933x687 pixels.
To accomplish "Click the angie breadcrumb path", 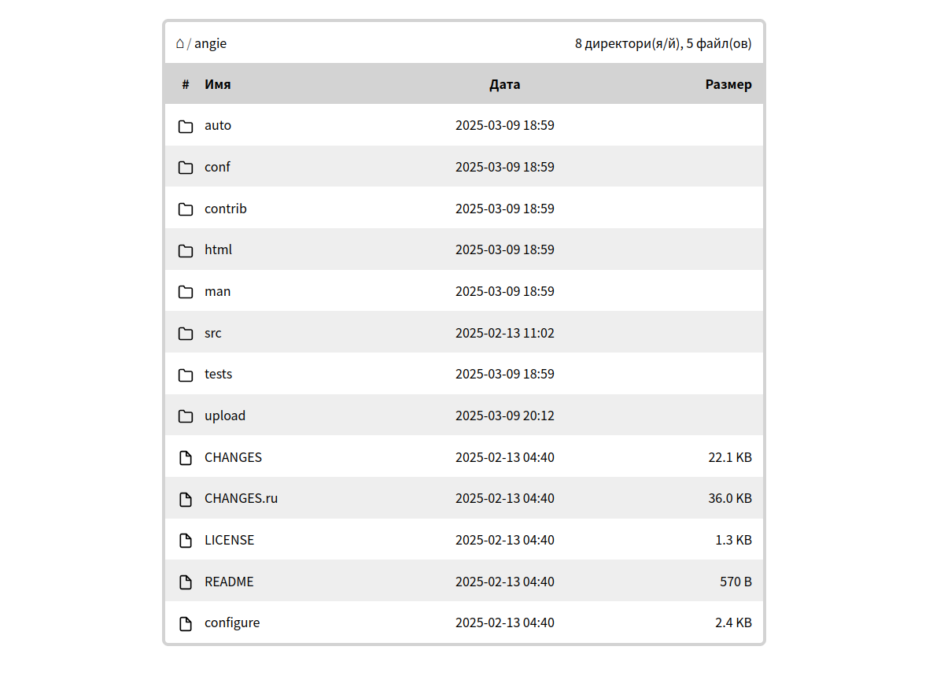I will (x=210, y=43).
